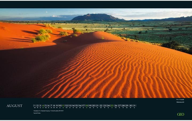This screenshot has width=192, height=121.
Task: Select day 10 in the calendar strip
Action: [60, 106]
